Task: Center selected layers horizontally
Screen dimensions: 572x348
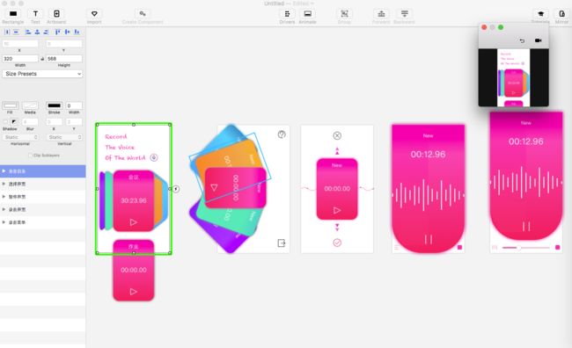Action: click(x=37, y=32)
